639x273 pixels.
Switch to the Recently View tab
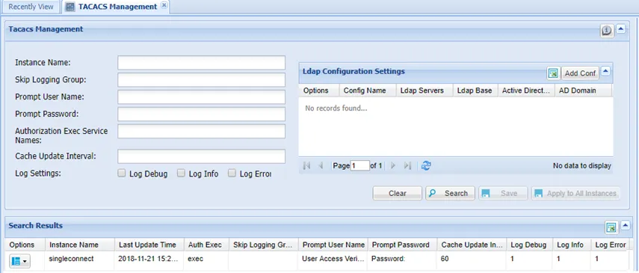31,7
